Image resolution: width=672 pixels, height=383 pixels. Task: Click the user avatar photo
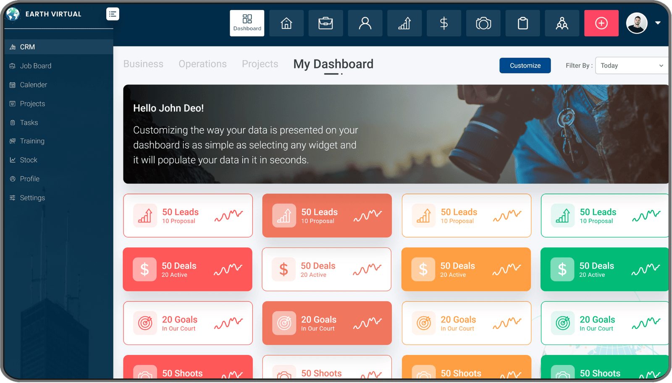pos(637,23)
